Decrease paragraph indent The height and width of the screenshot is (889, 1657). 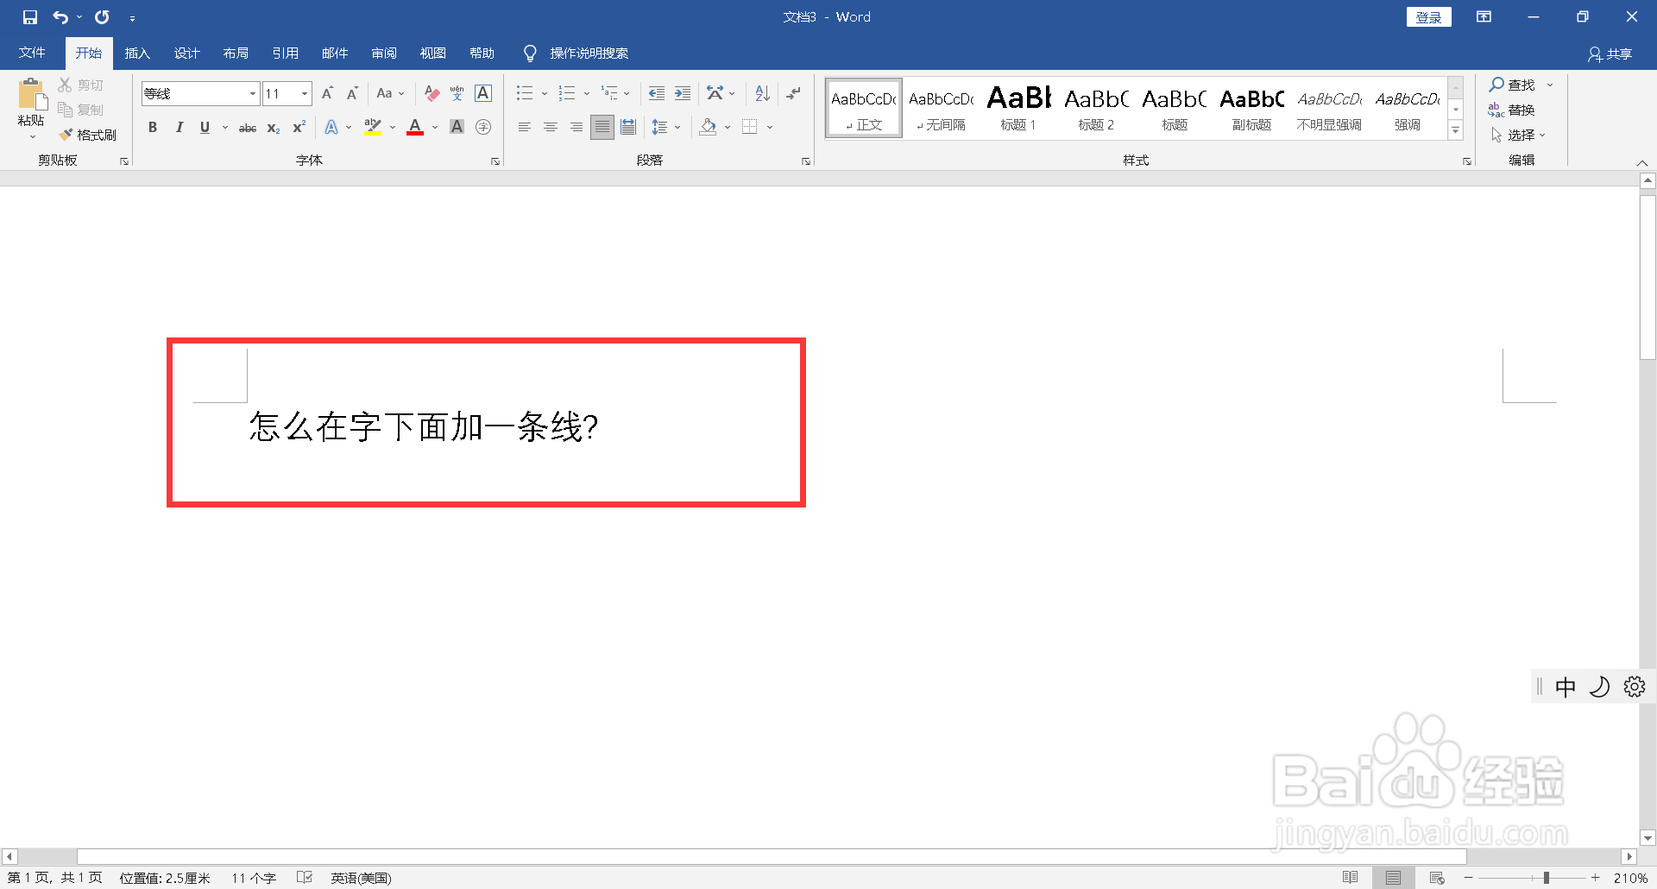tap(657, 93)
